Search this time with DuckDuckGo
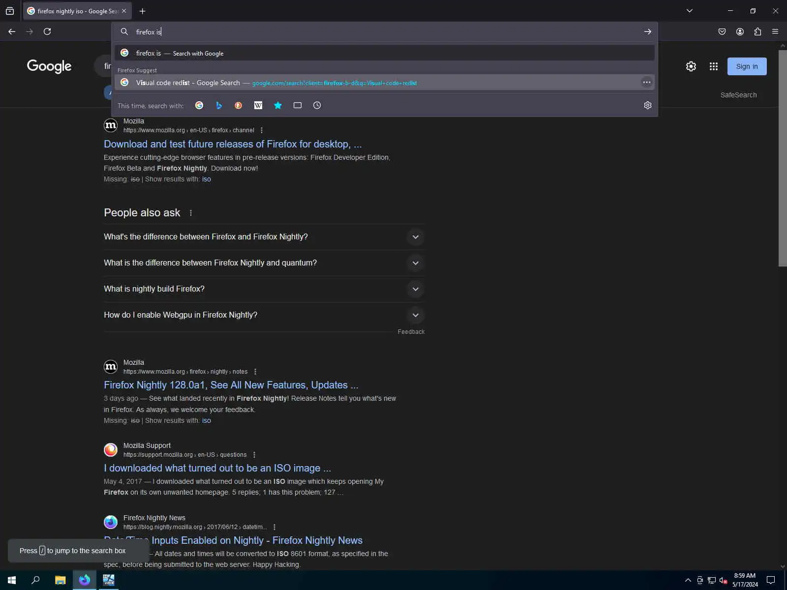 [239, 105]
